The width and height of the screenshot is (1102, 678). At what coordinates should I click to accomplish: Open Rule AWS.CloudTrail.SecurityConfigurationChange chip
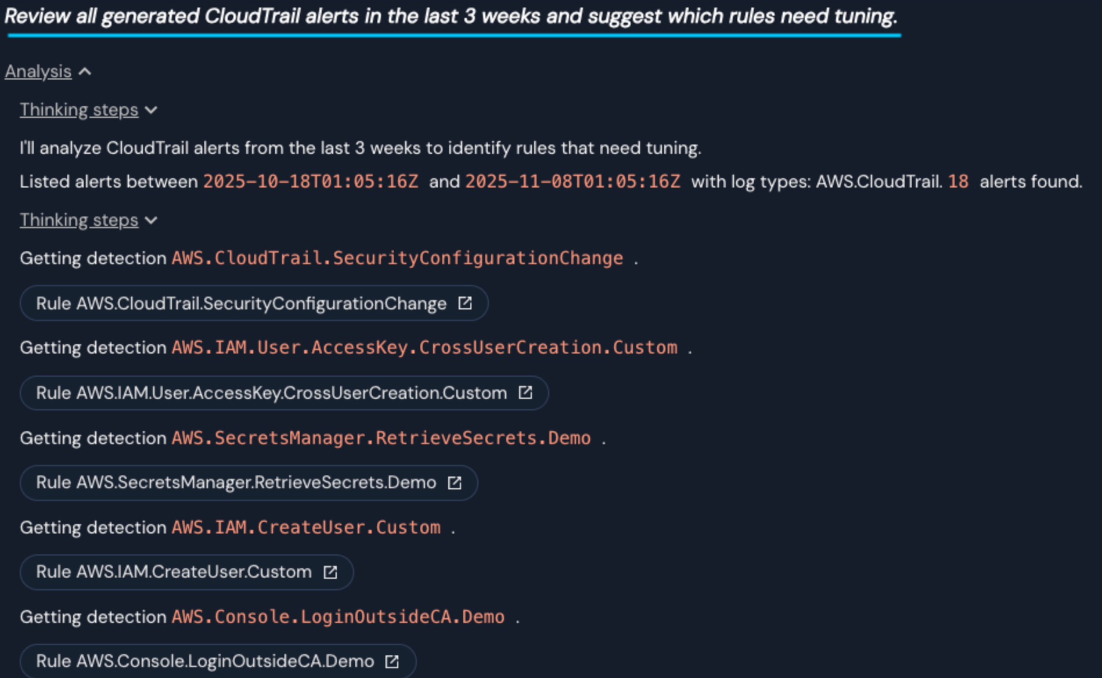241,303
